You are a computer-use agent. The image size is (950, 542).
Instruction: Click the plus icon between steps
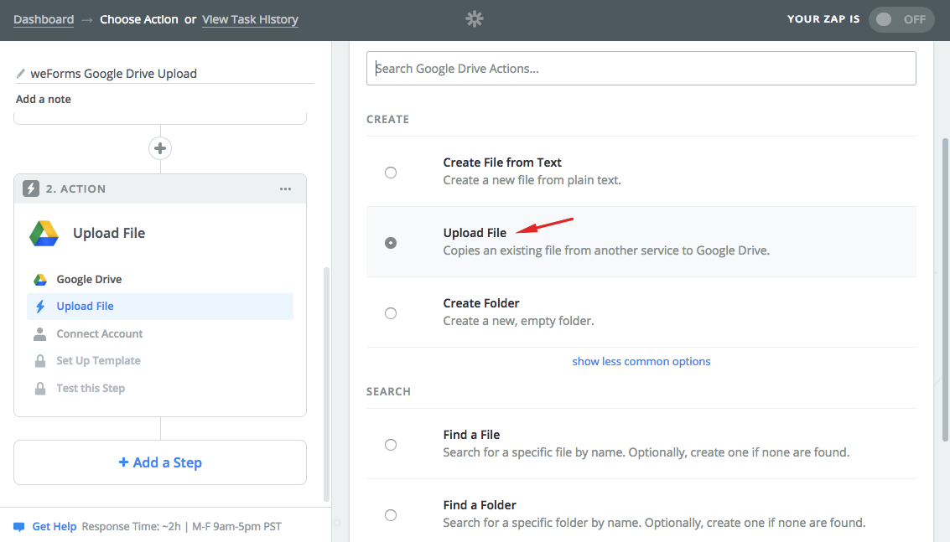(160, 148)
